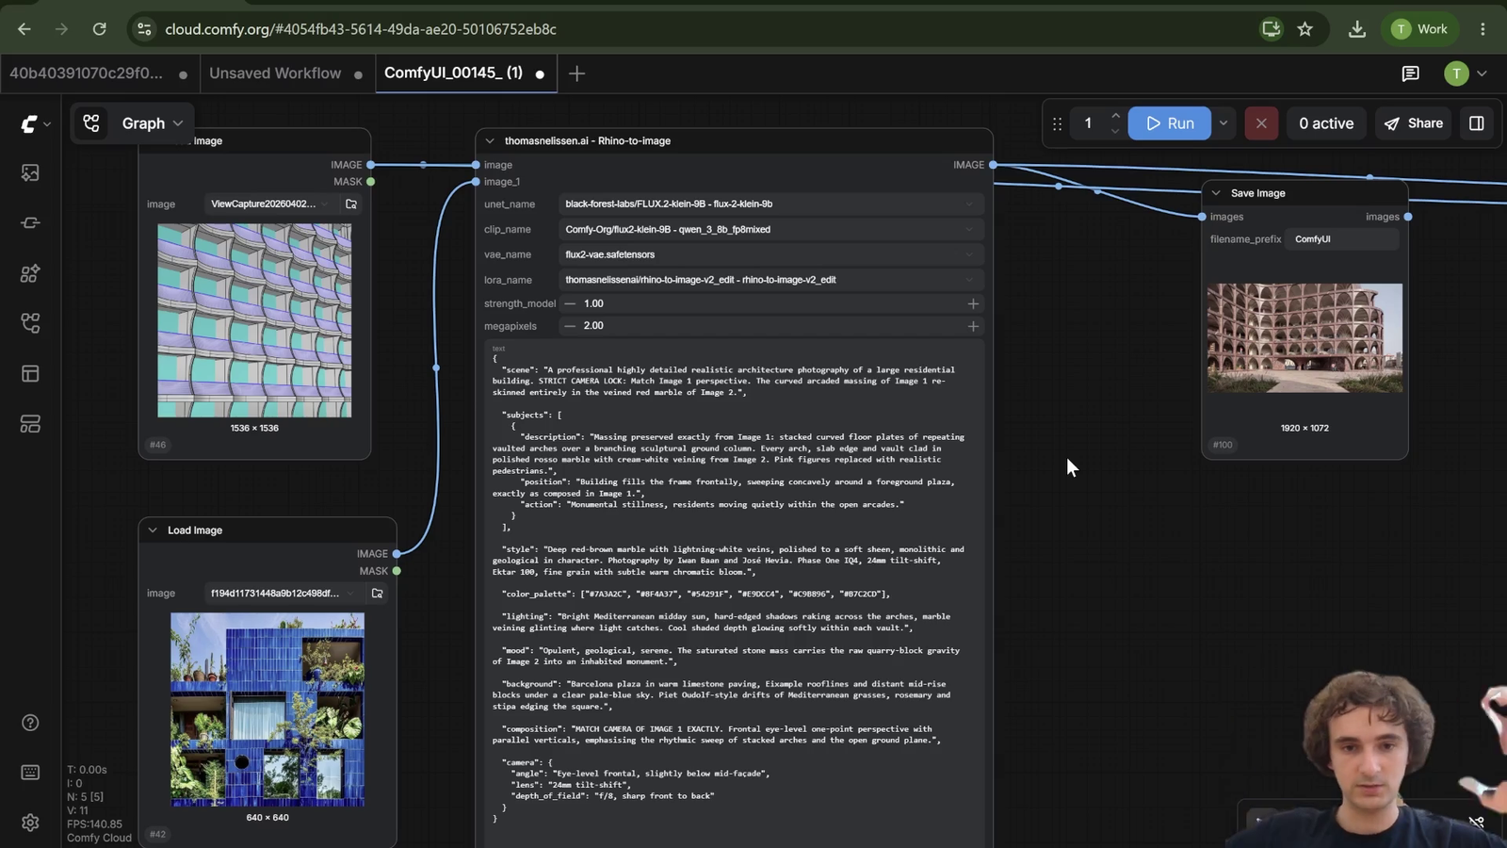
Task: Click the IMAGE output of Rhino-to-image node
Action: pyautogui.click(x=993, y=165)
